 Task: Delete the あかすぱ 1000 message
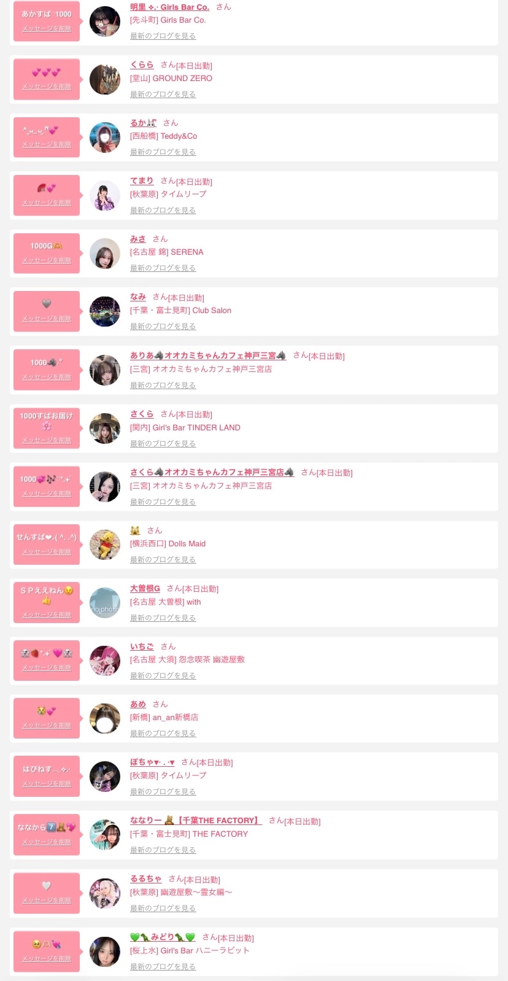click(x=47, y=29)
